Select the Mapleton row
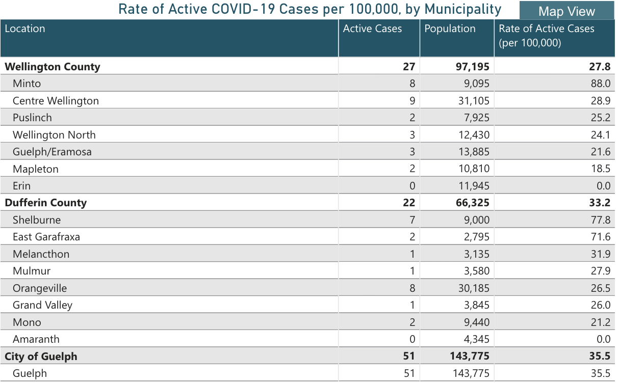The width and height of the screenshot is (618, 384). click(36, 169)
